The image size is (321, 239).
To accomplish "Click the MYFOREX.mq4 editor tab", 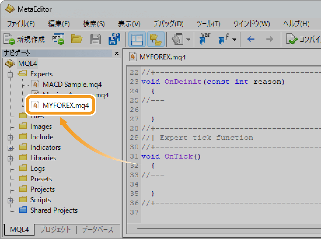I will [158, 57].
